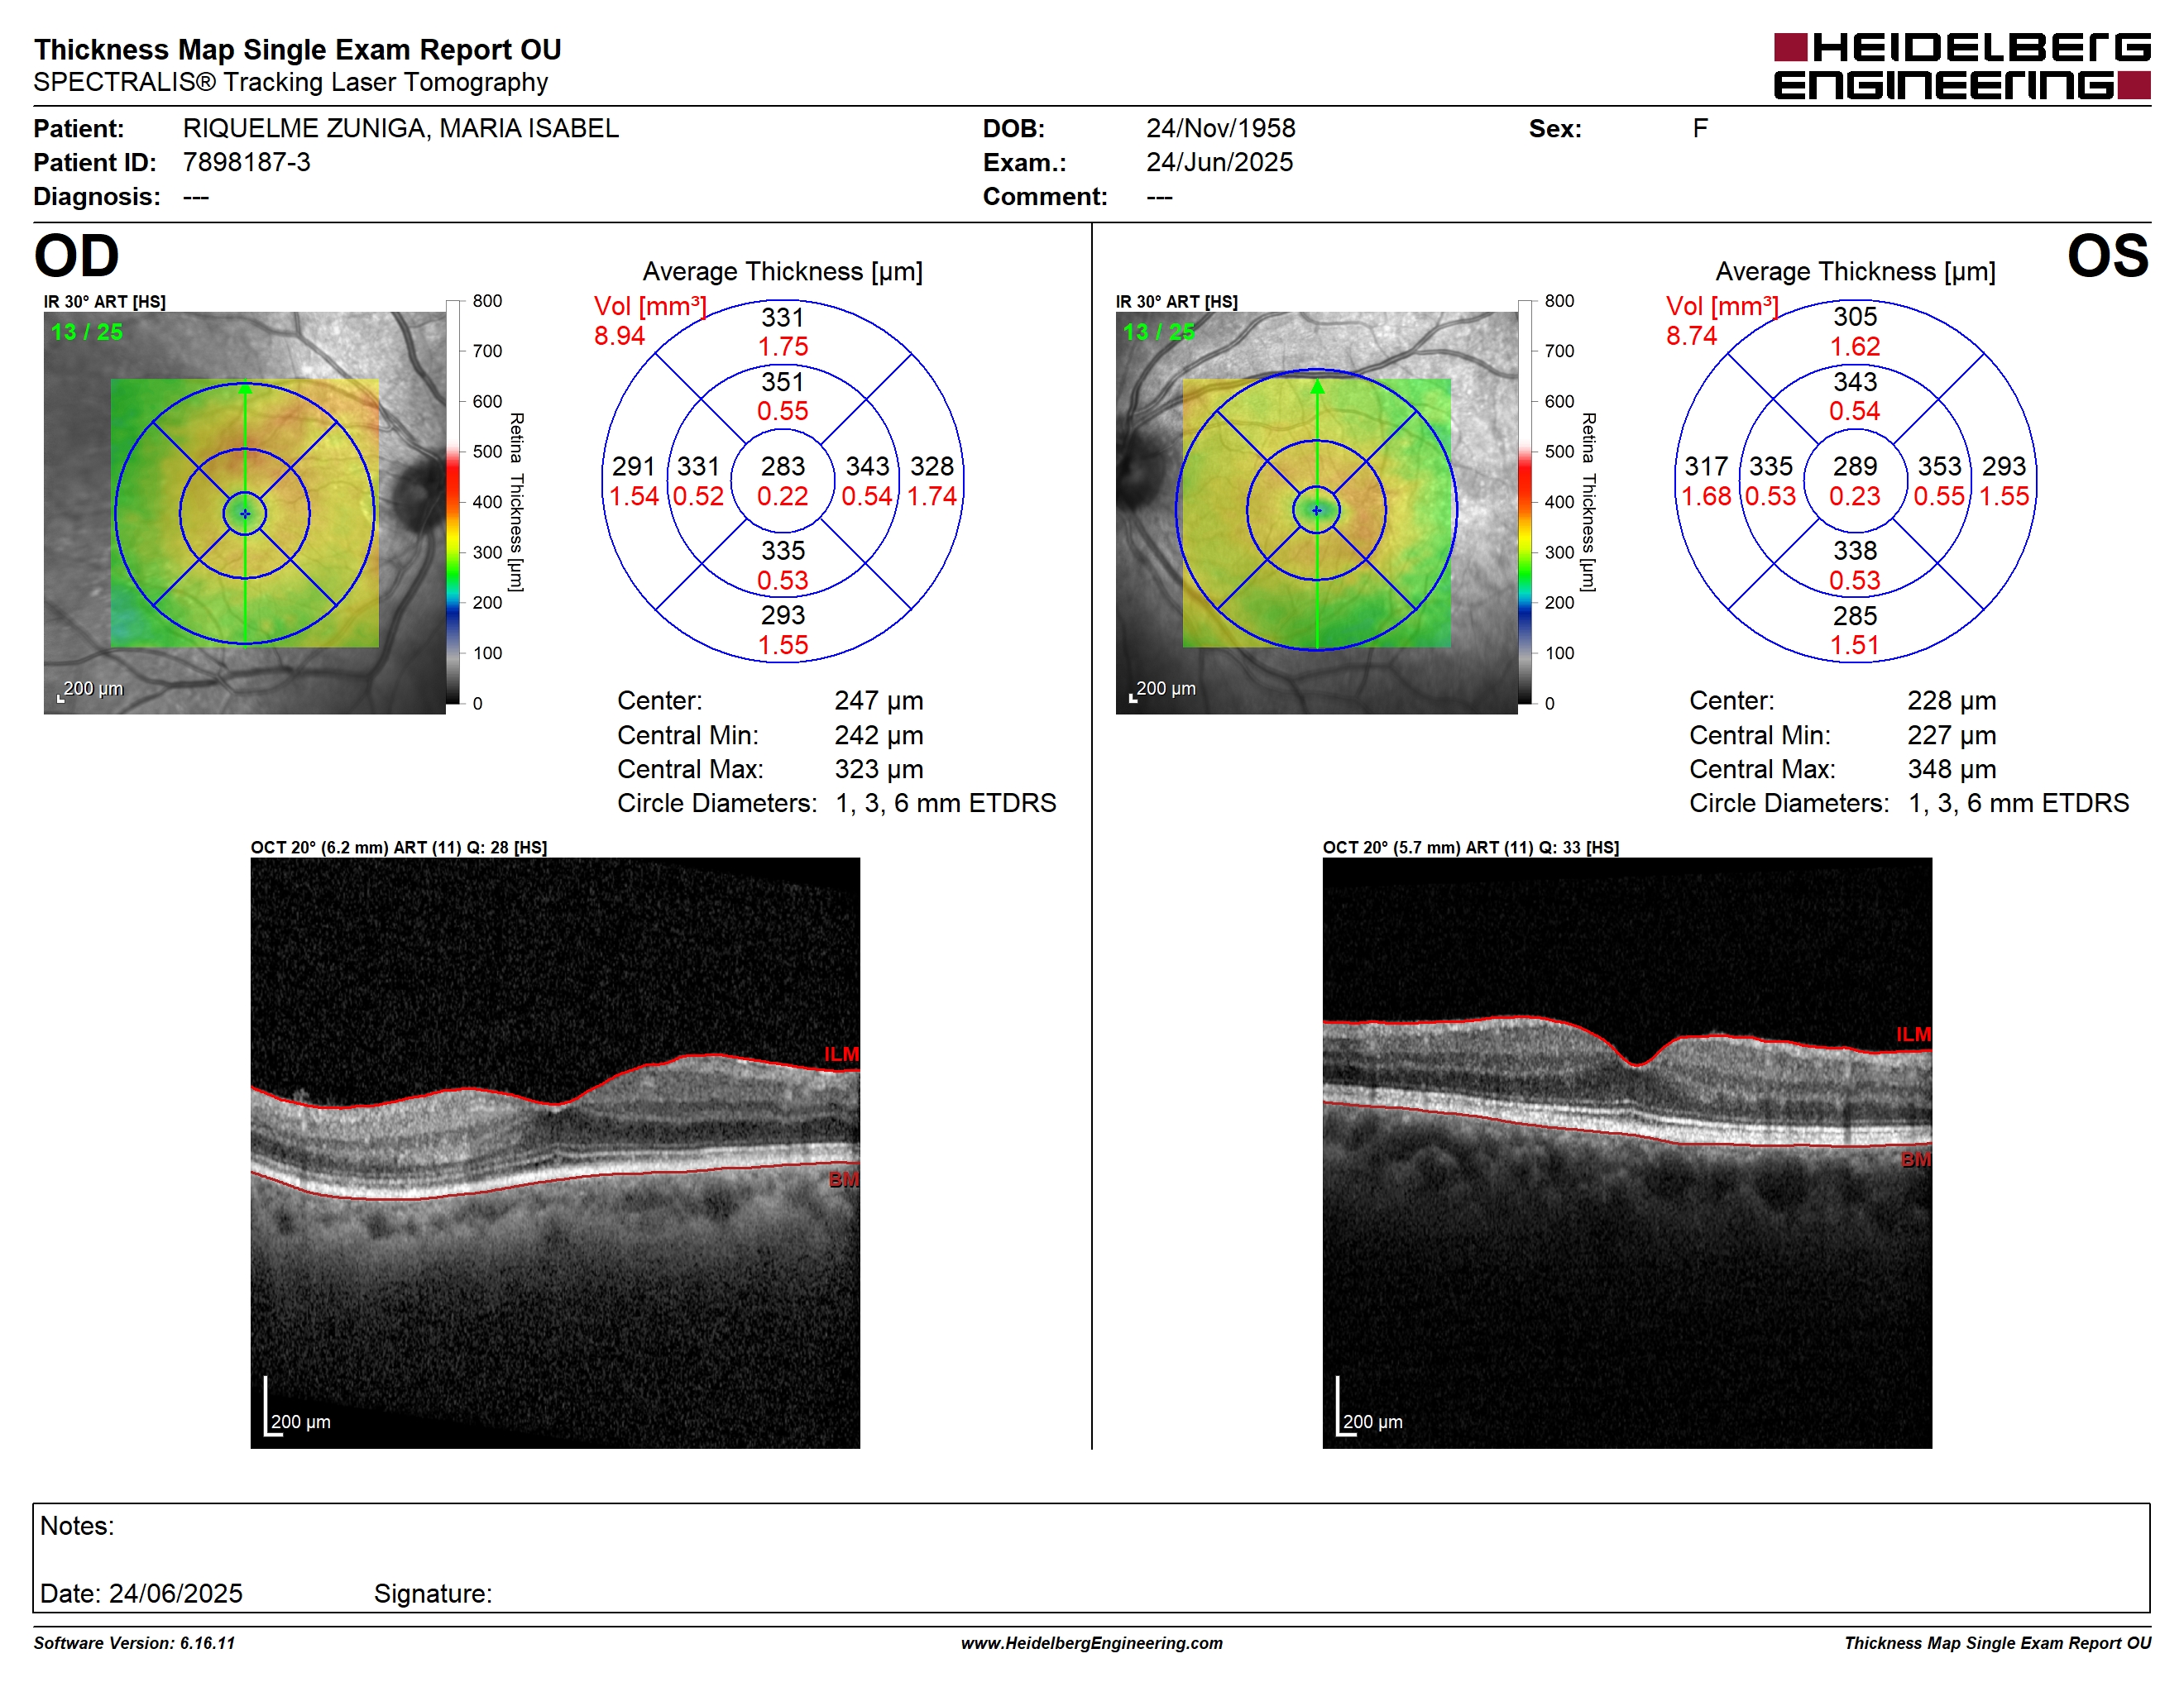This screenshot has width=2184, height=1687.
Task: Click the OD retina thickness color scale bar
Action: click(453, 502)
